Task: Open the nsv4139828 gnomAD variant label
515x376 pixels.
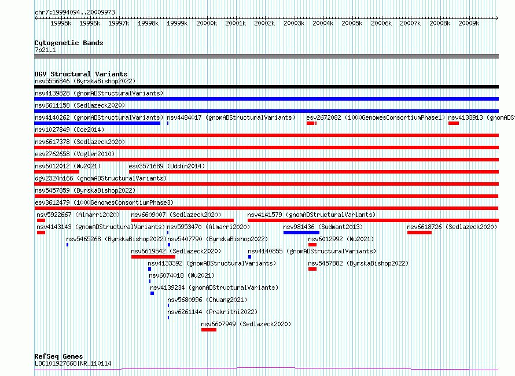Action: coord(99,93)
